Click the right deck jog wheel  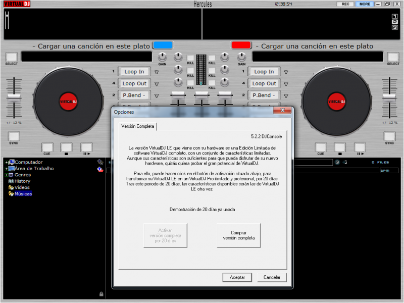coord(336,102)
